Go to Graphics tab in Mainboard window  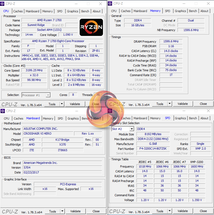pos(73,118)
